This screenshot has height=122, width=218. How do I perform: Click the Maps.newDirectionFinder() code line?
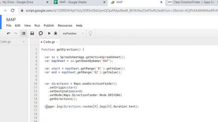pyautogui.click(x=81, y=84)
